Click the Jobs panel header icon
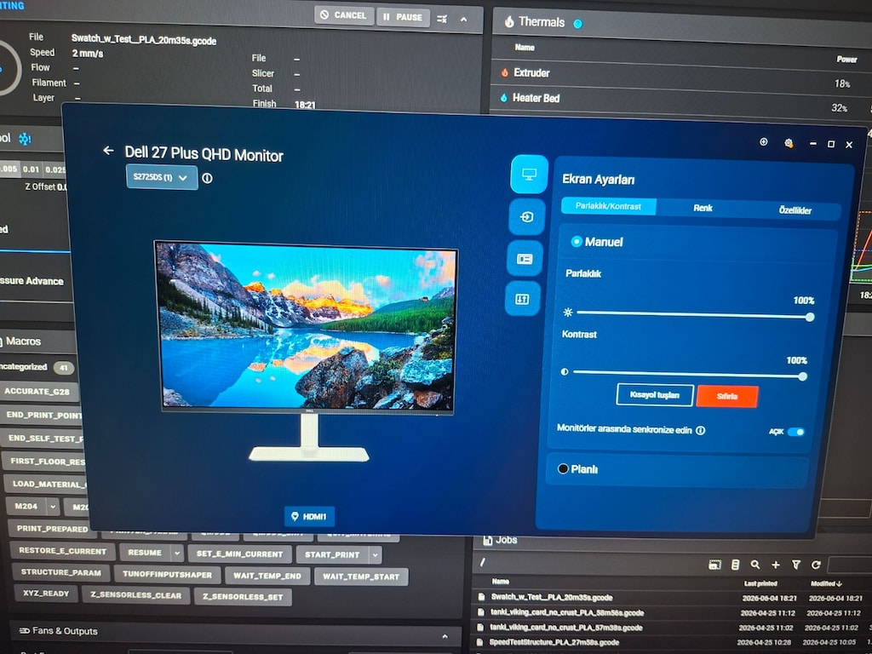This screenshot has width=872, height=654. [x=488, y=540]
